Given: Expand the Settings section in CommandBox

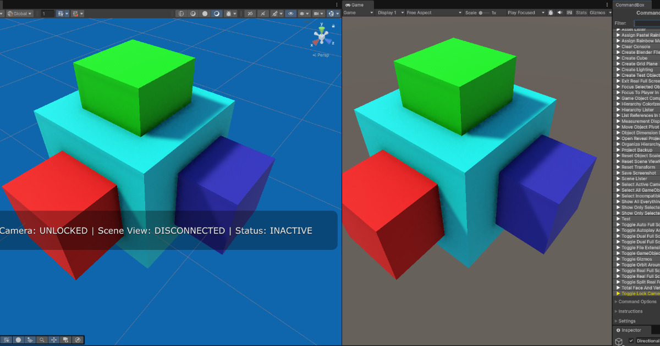Looking at the screenshot, I should pos(627,321).
